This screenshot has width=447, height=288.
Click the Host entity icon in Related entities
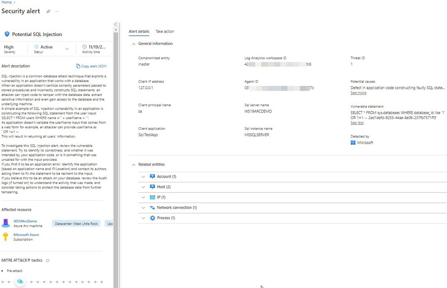(x=153, y=187)
